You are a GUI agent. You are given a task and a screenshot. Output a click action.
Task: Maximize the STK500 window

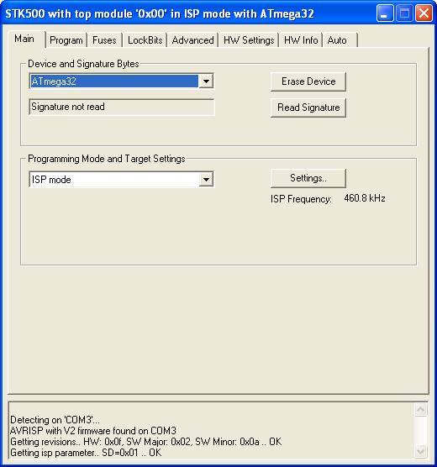coord(404,13)
